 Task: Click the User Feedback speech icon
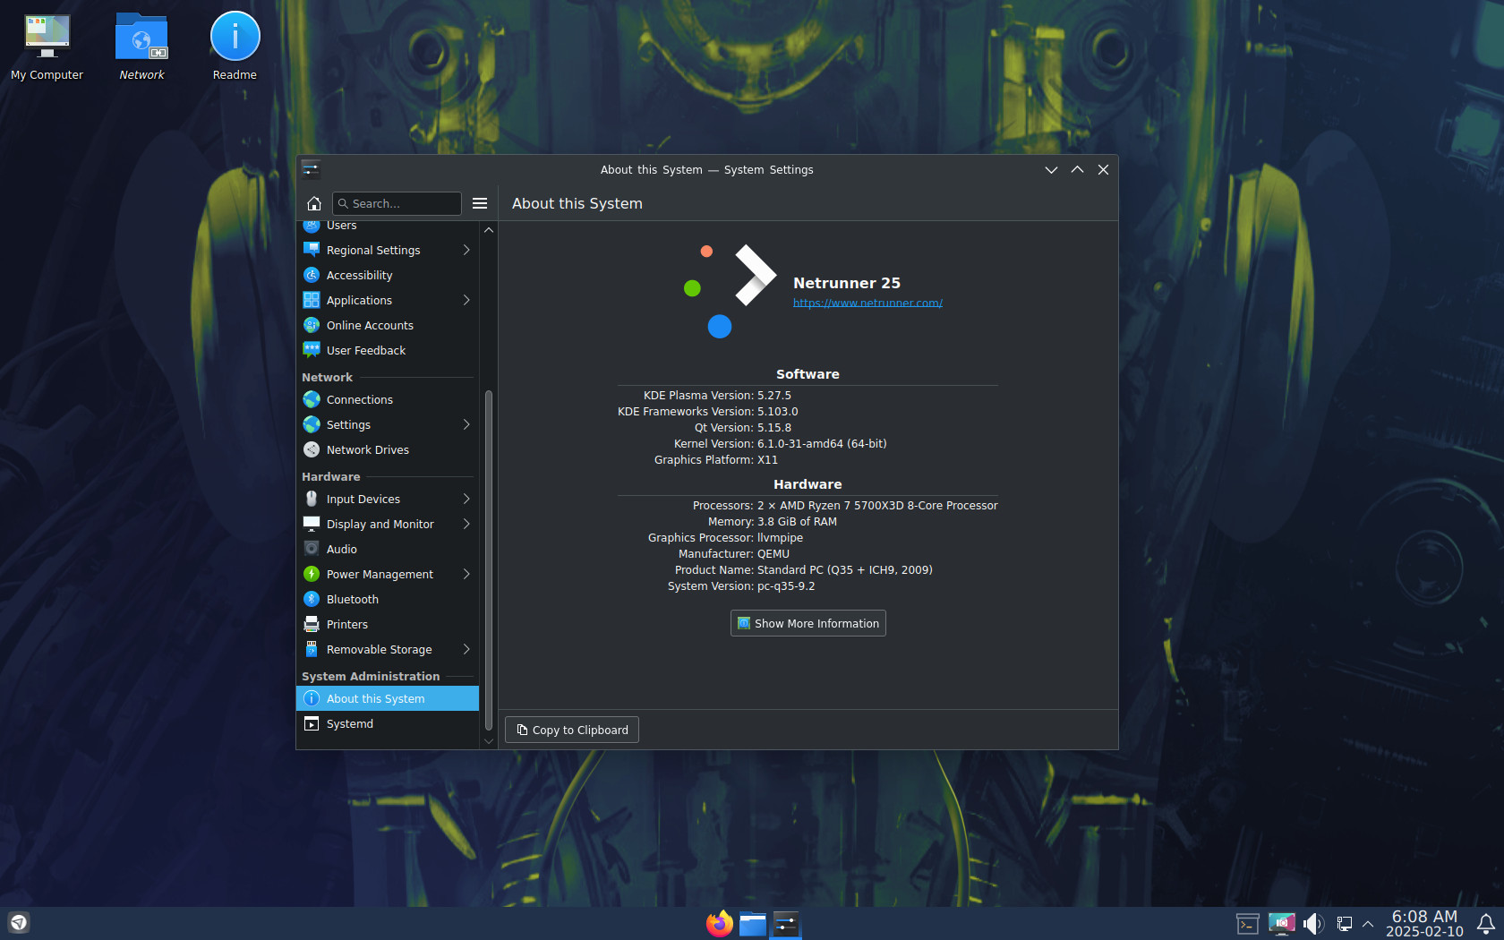(x=312, y=350)
